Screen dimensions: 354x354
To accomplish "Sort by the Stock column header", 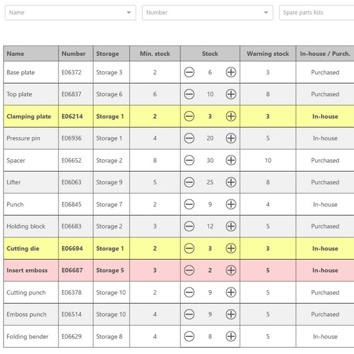I will (210, 54).
